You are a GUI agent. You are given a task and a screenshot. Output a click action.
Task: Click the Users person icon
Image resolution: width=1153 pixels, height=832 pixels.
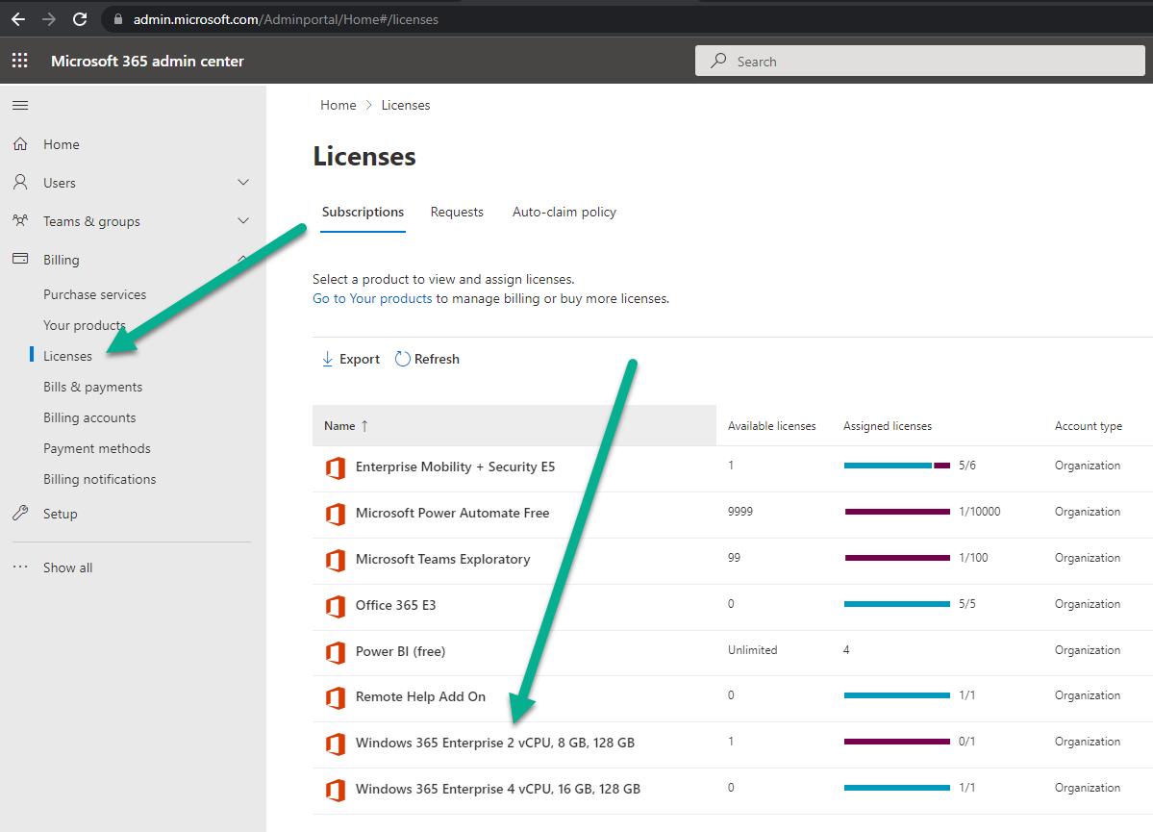tap(20, 183)
